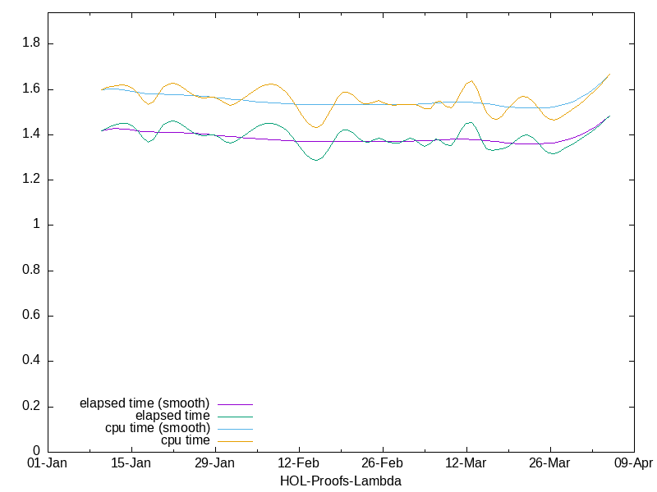Click the HOL-Proofs-Lambda x-axis title
The height and width of the screenshot is (492, 657).
pyautogui.click(x=341, y=481)
